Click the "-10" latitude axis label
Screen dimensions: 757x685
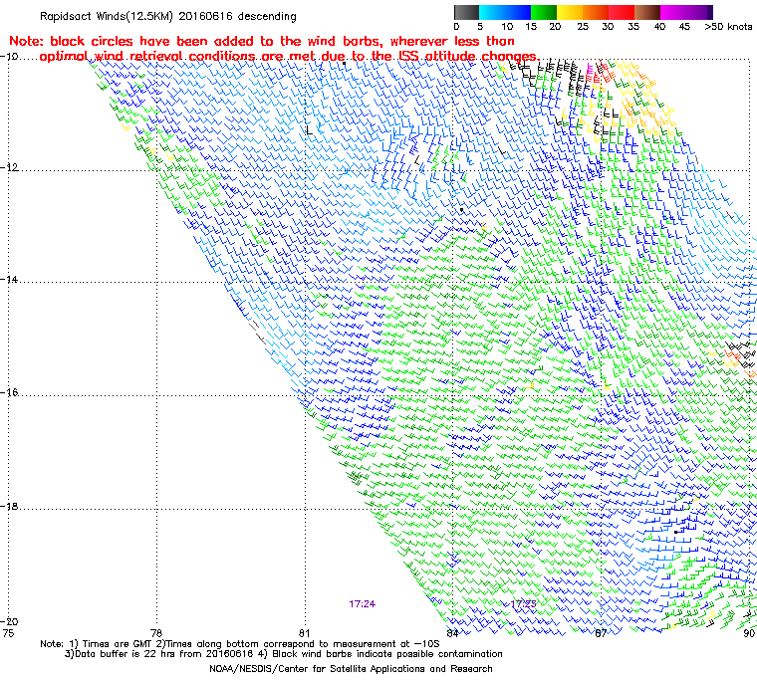9,57
